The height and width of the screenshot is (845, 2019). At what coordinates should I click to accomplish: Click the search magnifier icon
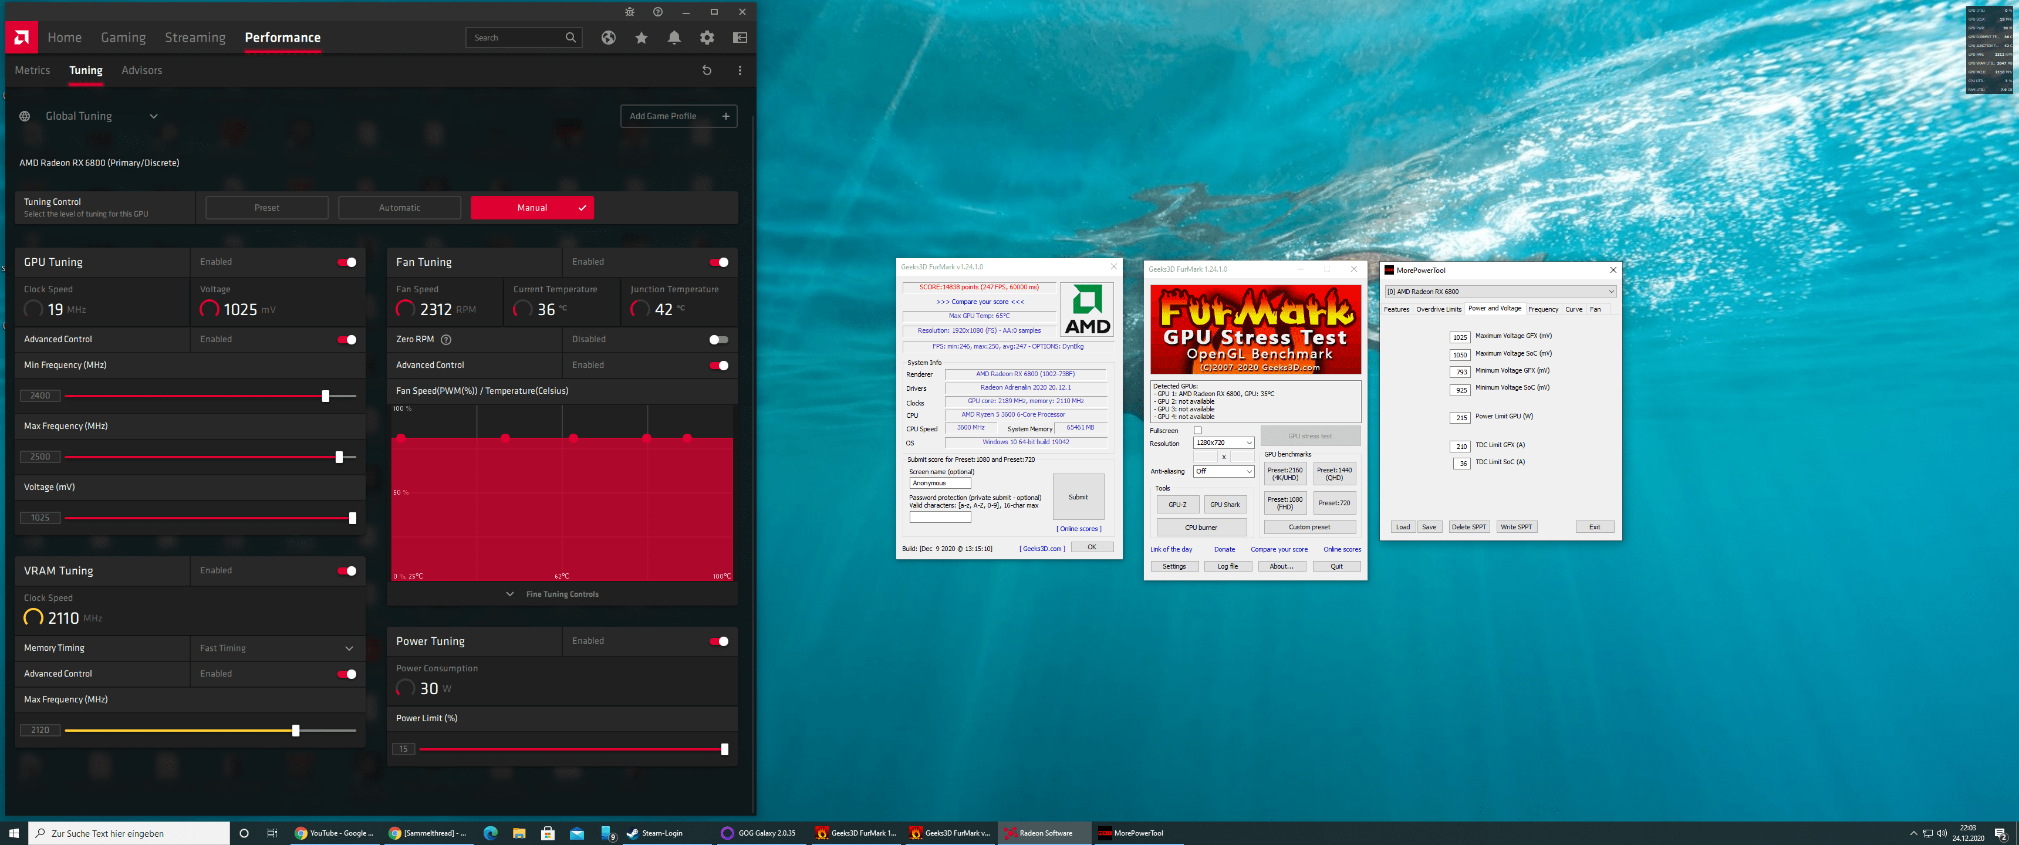pos(570,38)
